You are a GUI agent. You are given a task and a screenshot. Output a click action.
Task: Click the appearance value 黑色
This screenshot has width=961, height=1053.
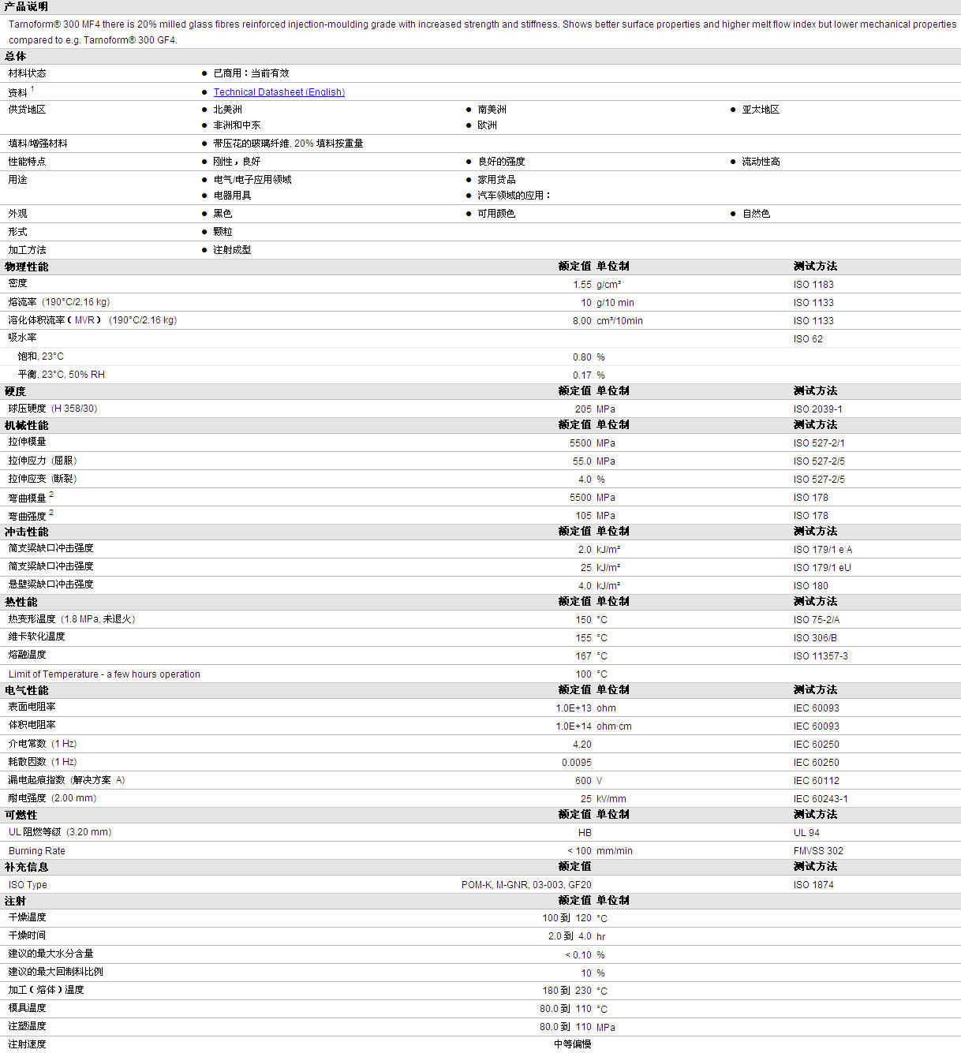(222, 214)
